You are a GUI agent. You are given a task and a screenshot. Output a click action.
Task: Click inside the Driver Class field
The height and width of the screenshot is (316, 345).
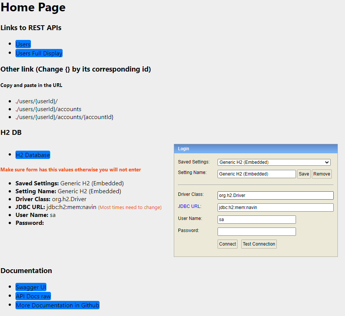275,195
